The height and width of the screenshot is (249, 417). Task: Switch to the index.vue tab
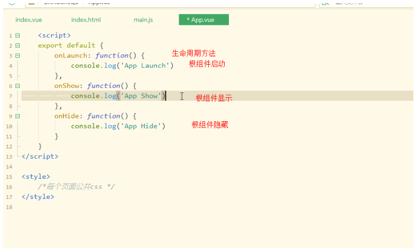29,20
